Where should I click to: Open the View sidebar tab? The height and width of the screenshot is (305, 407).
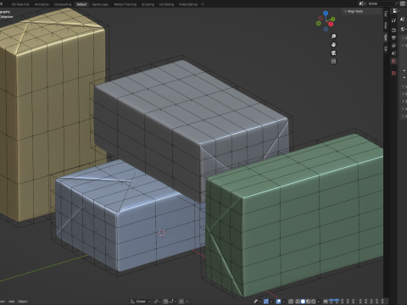pyautogui.click(x=386, y=25)
